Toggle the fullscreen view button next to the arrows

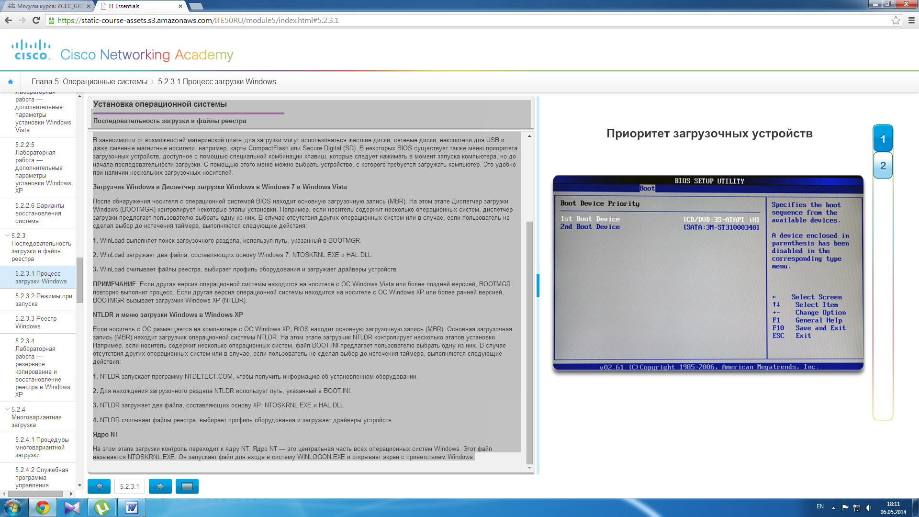pos(187,486)
